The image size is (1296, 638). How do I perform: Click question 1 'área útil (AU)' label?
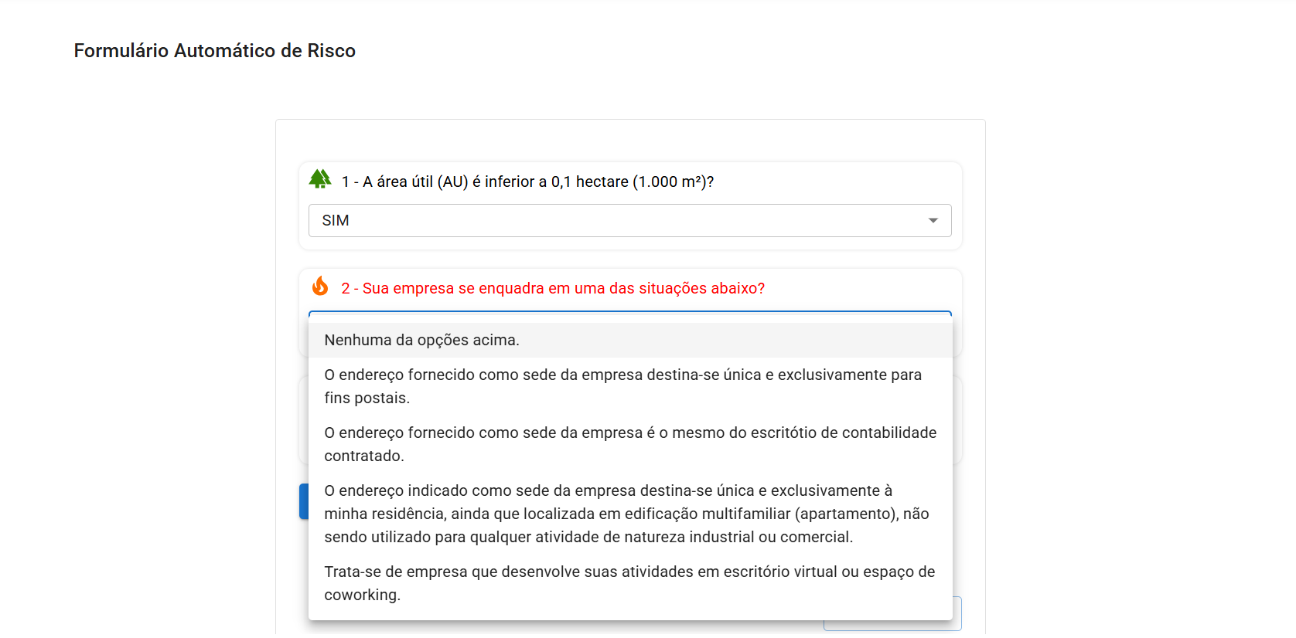527,182
